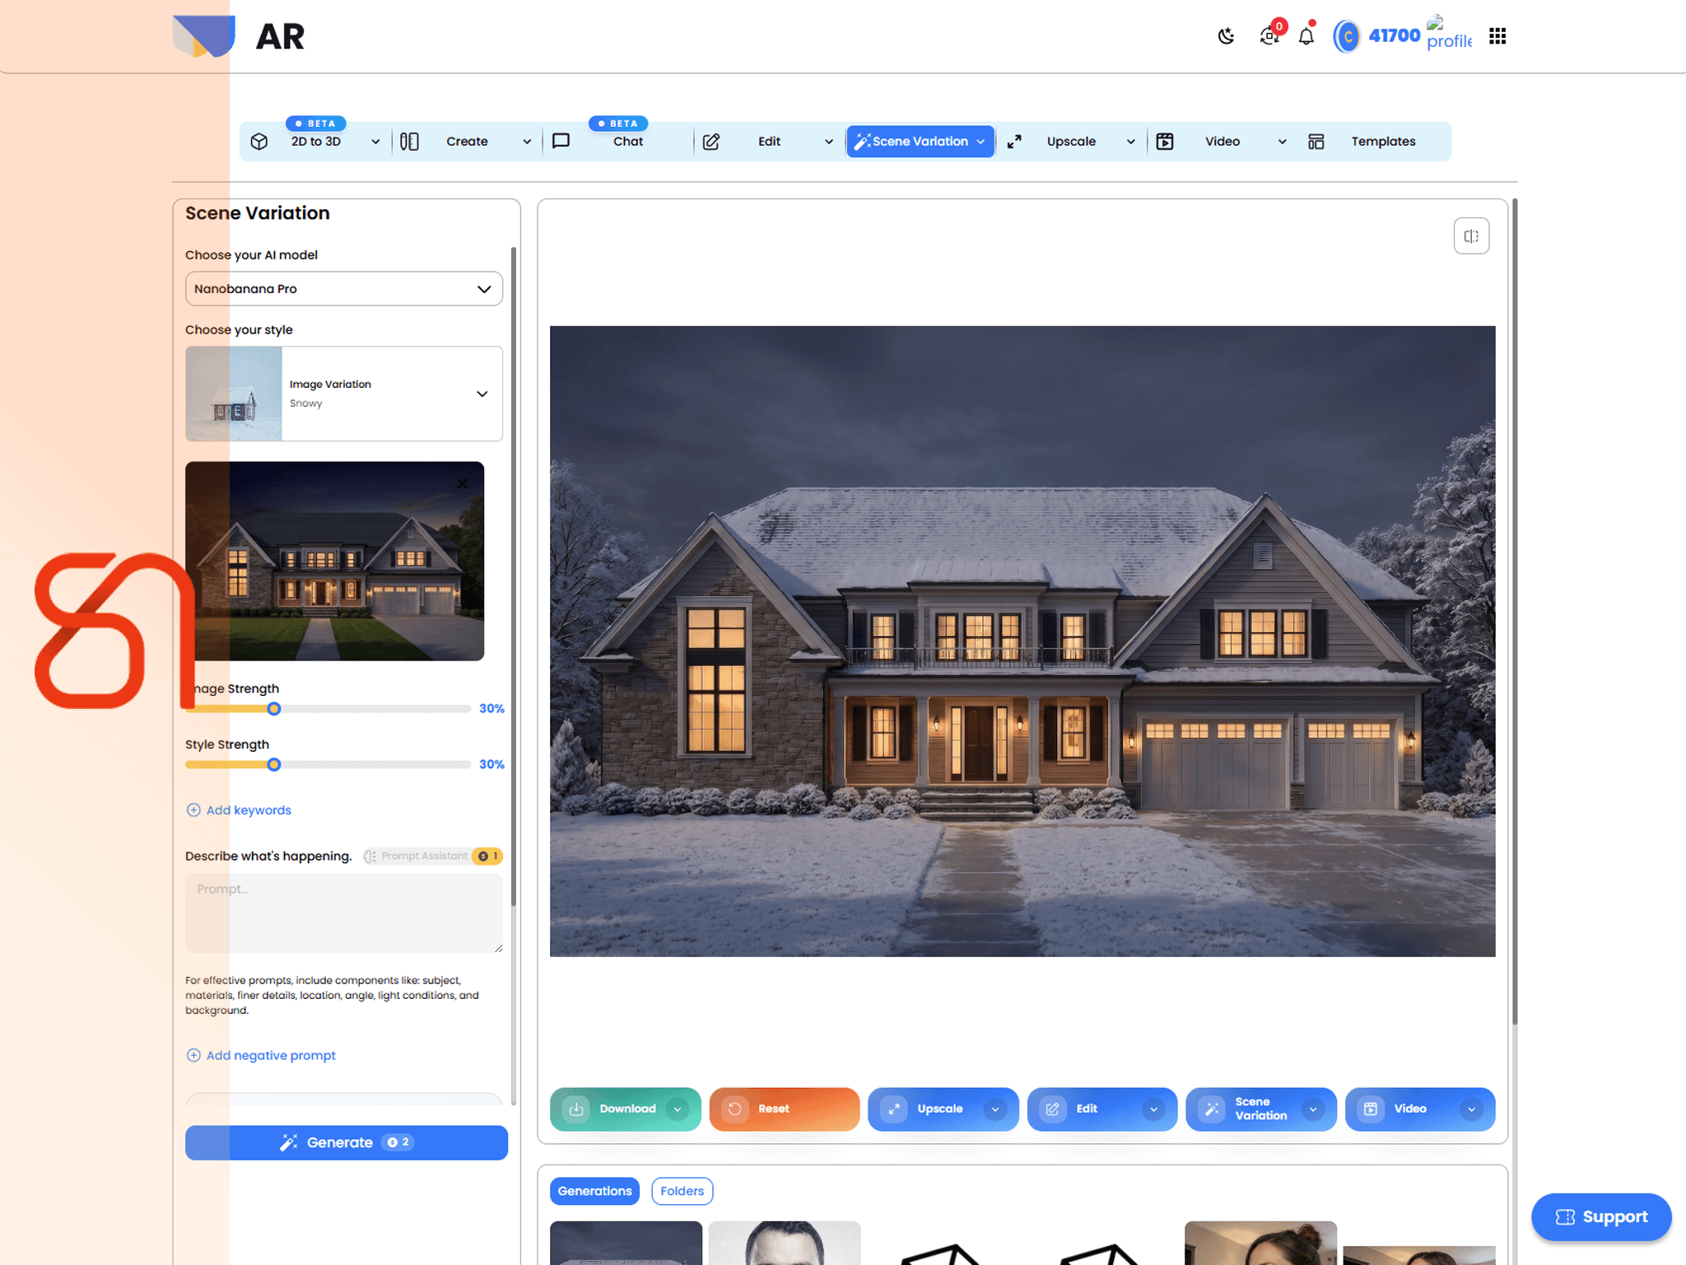Click the Edit pencil icon in toolbar
Image resolution: width=1686 pixels, height=1265 pixels.
point(711,142)
